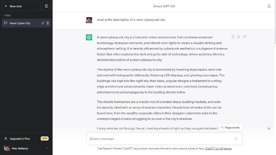Edit the Neon Cyber City chat title
The height and width of the screenshot is (155, 276).
(43, 23)
